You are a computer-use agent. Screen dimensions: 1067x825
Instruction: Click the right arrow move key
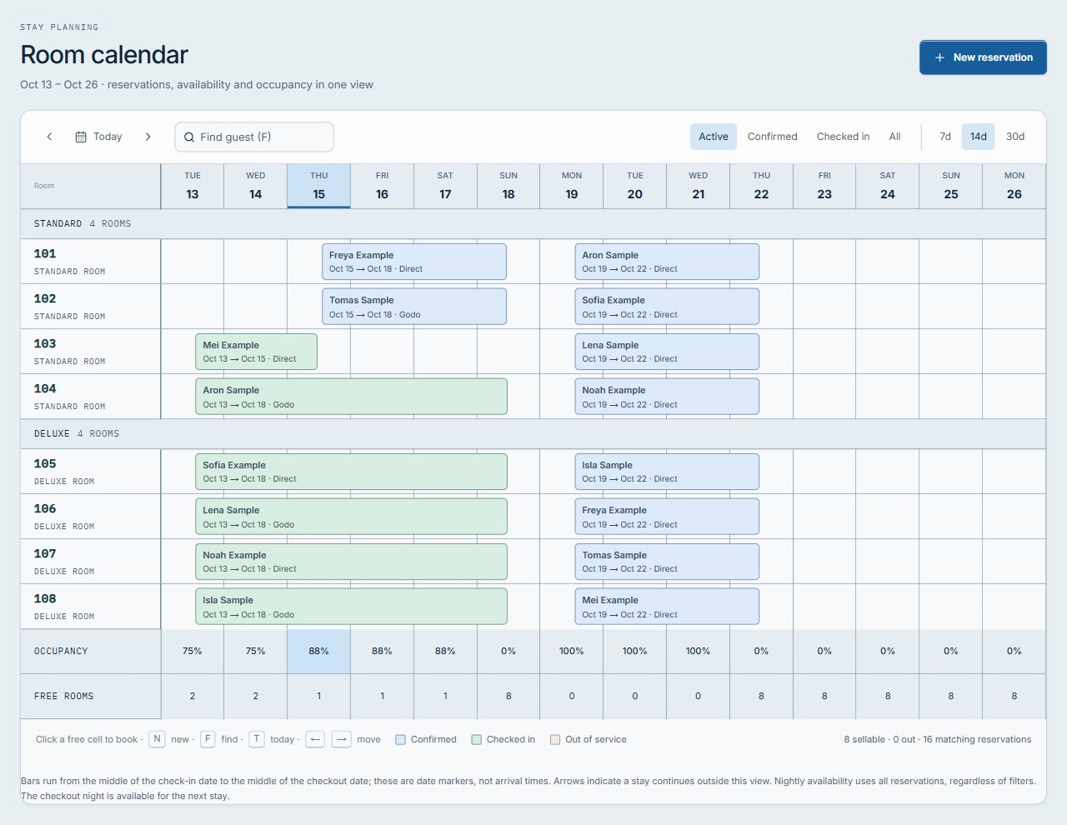tap(342, 739)
